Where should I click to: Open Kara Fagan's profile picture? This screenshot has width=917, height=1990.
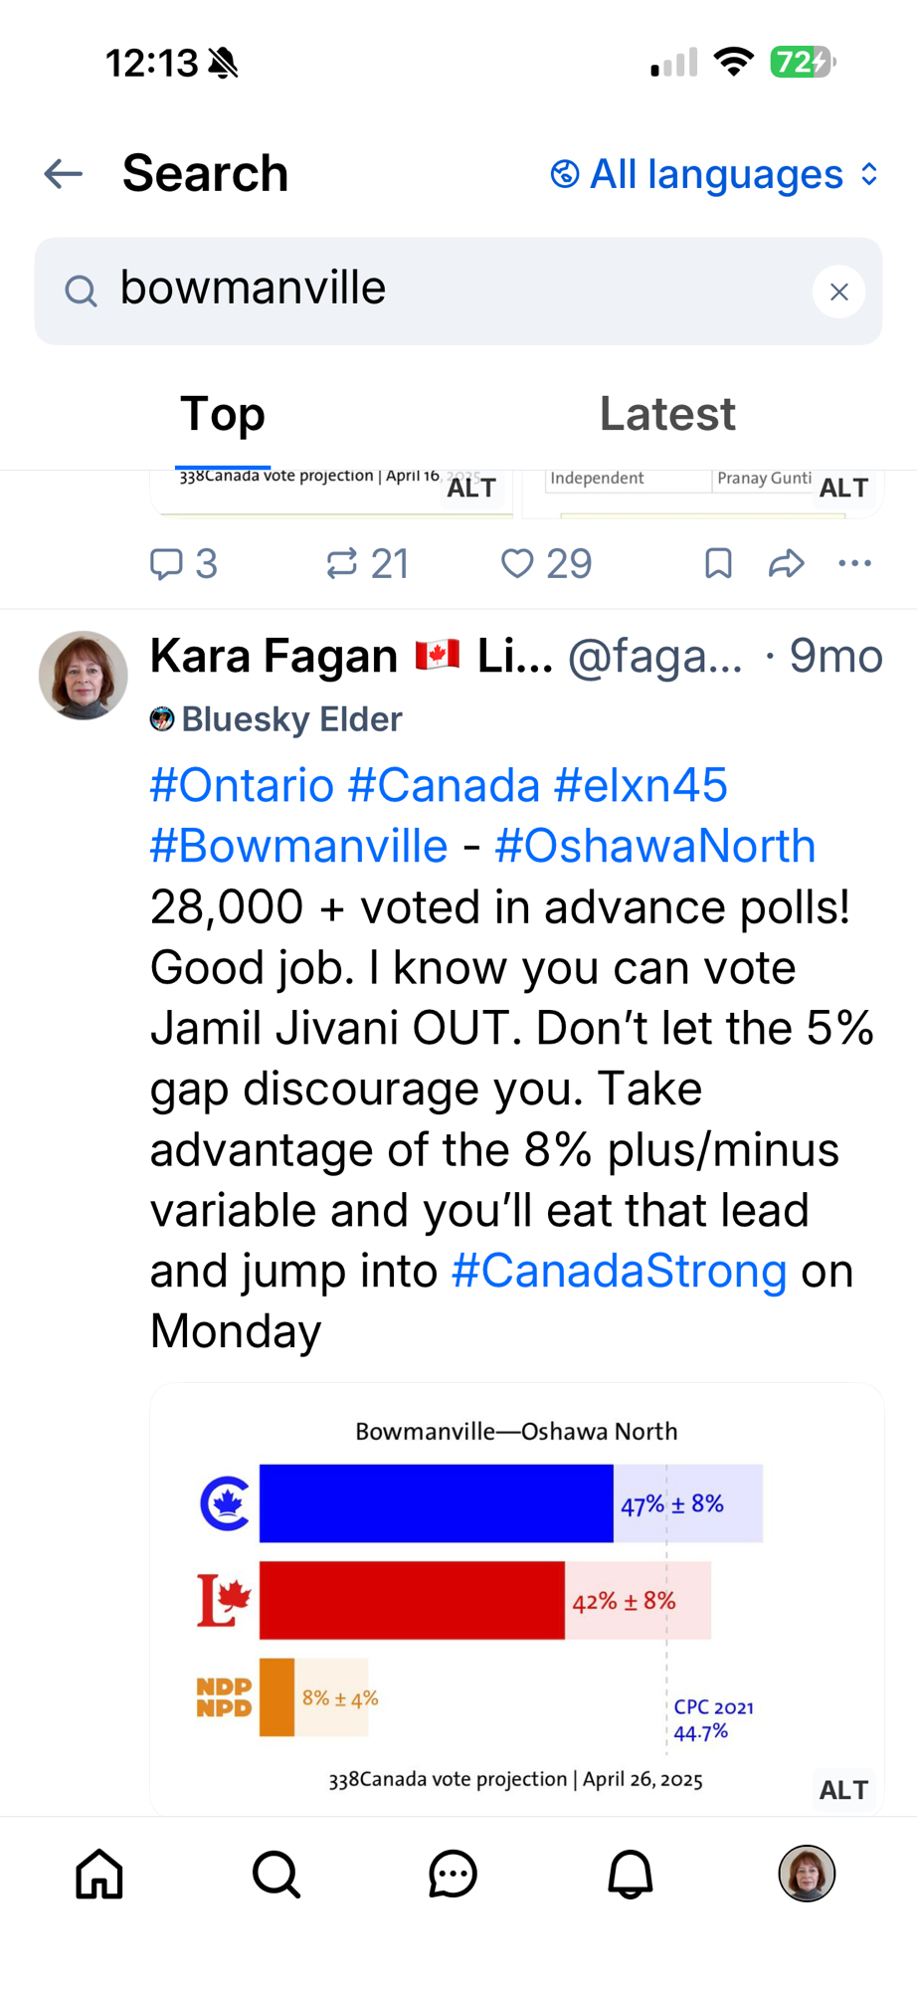point(84,675)
